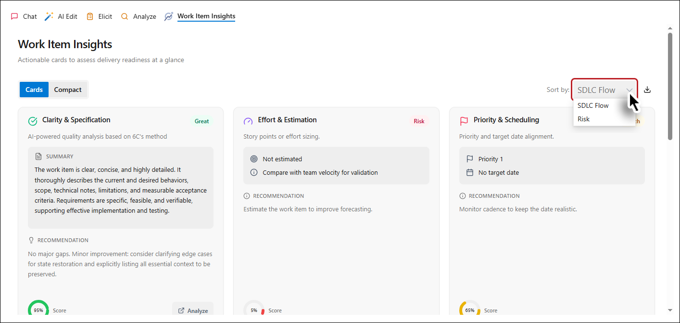
Task: Click the Priority & Scheduling flag icon
Action: coord(464,121)
